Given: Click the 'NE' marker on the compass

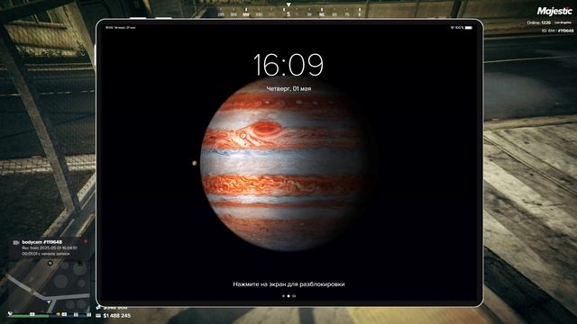Looking at the screenshot, I should tap(322, 14).
